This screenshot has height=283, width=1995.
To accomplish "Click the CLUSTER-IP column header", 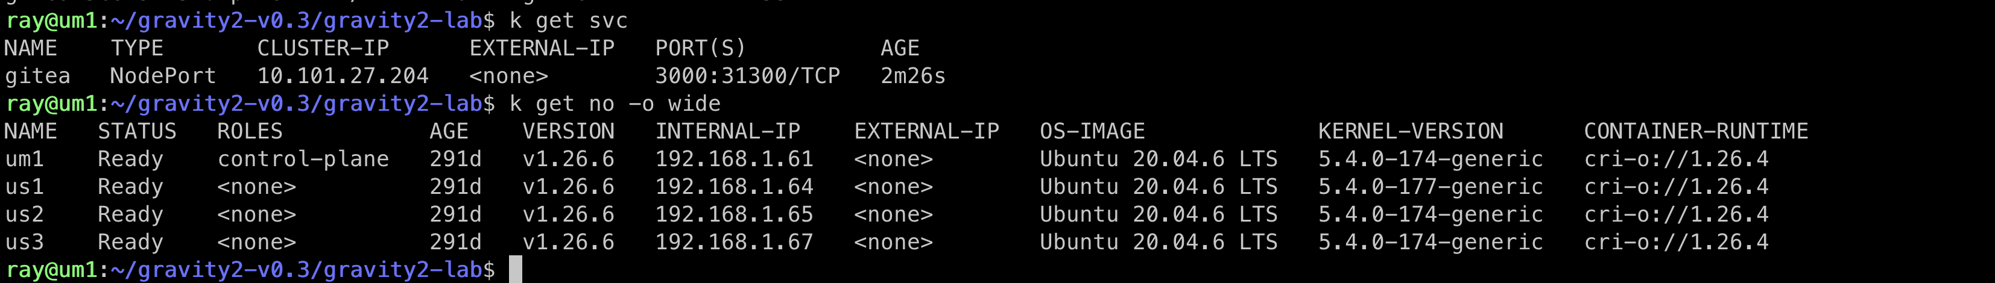I will click(323, 48).
